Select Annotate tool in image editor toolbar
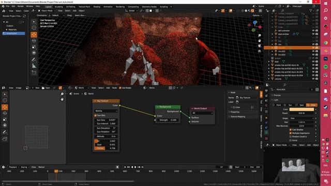Viewport: 331px width, 186px height. 5,132
